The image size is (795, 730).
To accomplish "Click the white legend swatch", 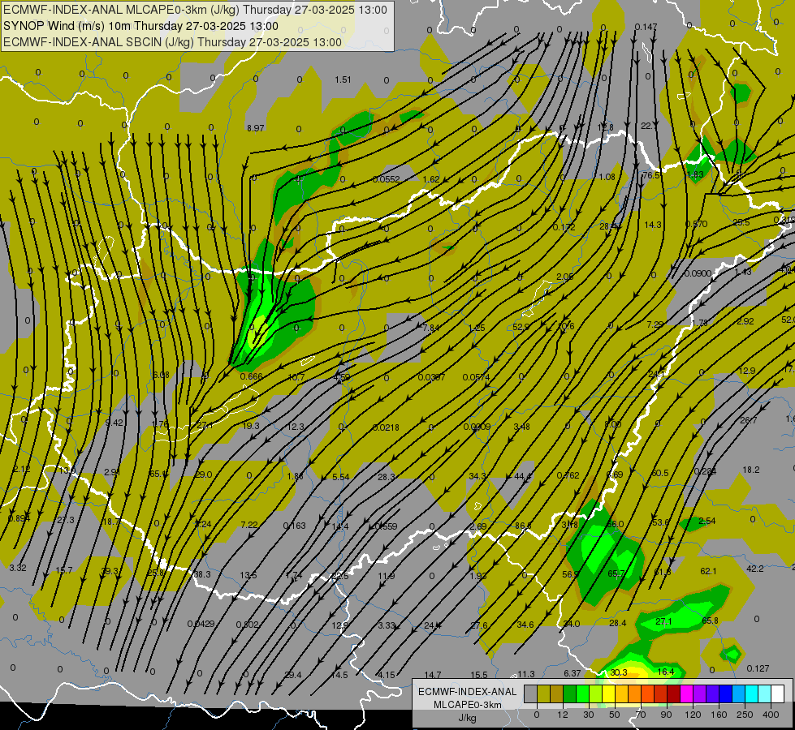I will [x=778, y=693].
